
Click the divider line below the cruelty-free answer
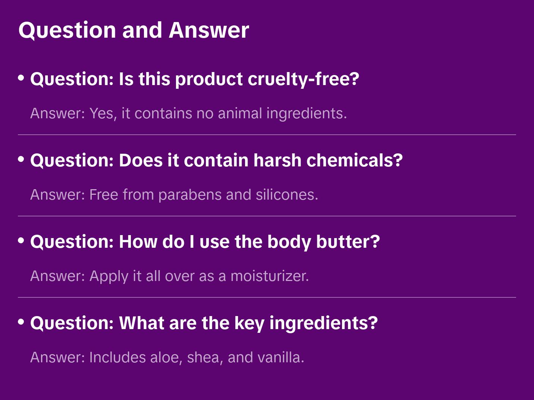[267, 135]
